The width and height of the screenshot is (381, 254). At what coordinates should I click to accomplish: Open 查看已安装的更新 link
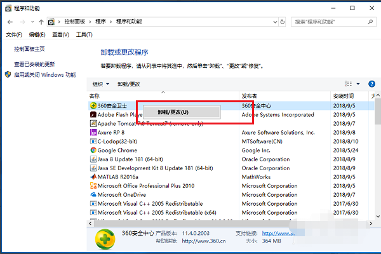[34, 64]
